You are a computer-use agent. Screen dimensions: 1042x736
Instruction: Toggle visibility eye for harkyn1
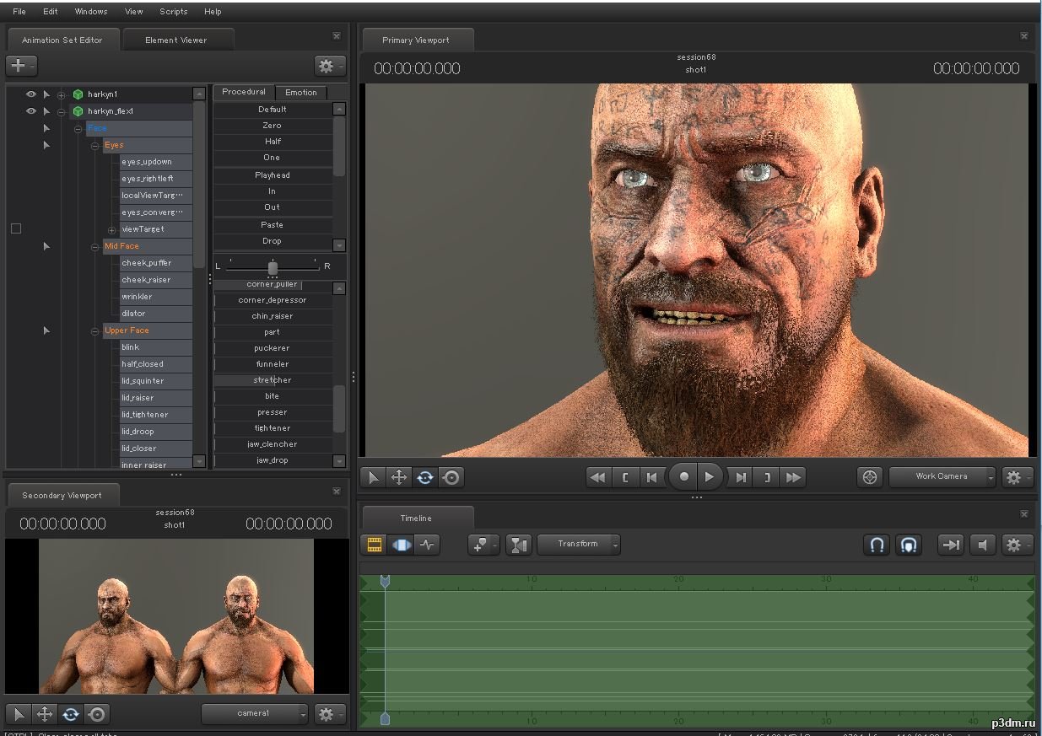click(31, 94)
